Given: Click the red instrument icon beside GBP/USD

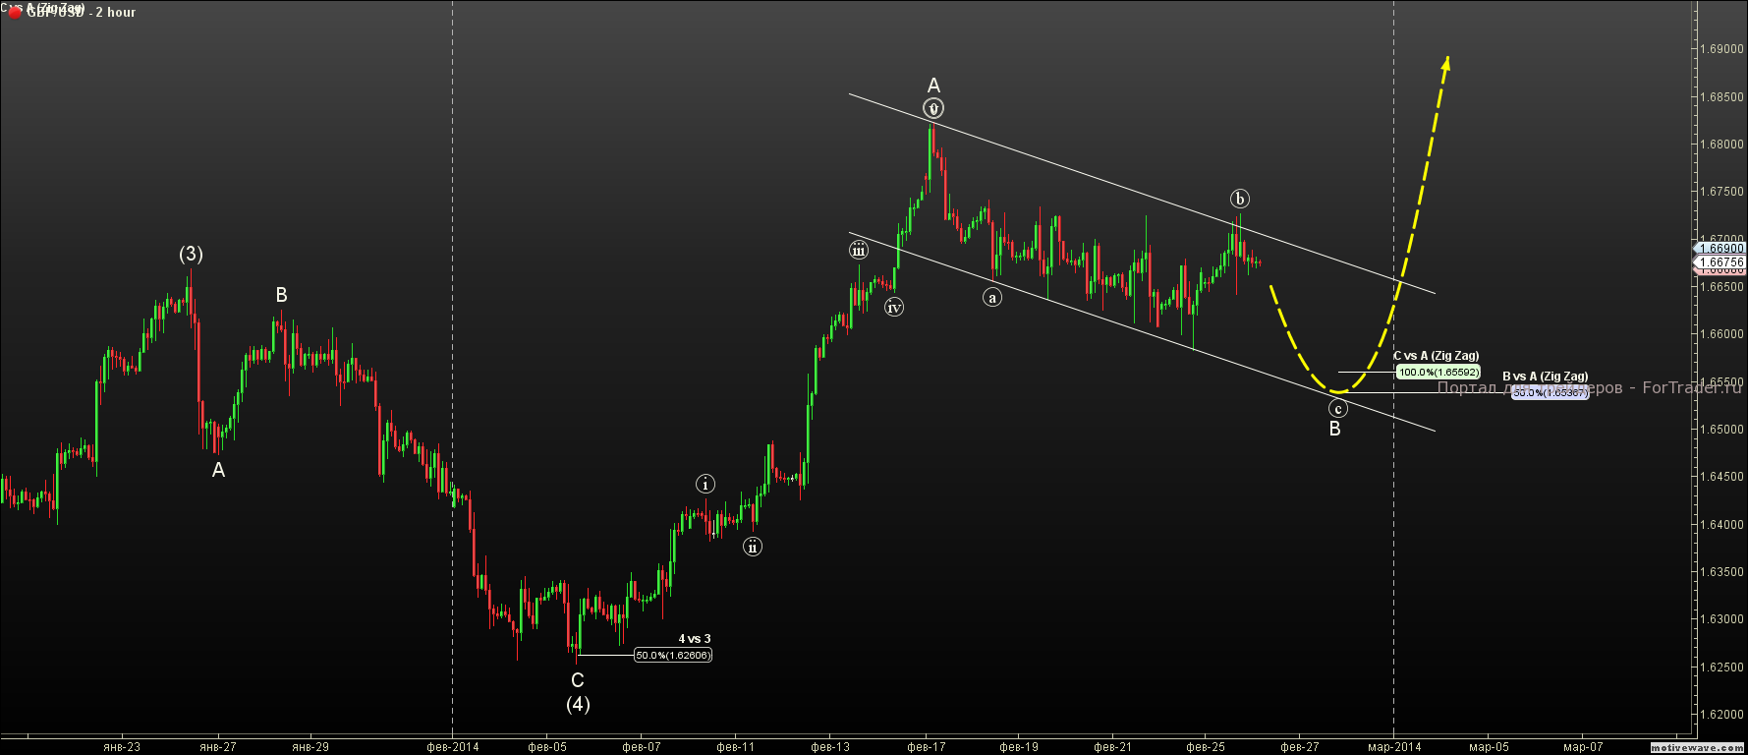Looking at the screenshot, I should (15, 12).
